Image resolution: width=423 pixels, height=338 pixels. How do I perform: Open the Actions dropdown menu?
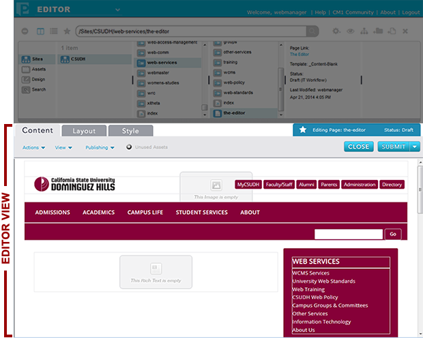[x=33, y=147]
